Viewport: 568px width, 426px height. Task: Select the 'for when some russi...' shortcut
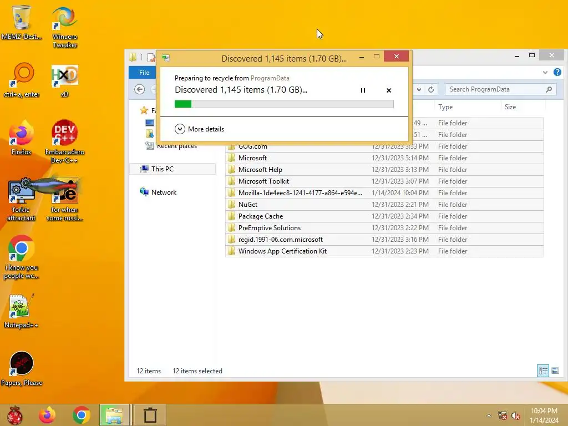[x=64, y=199]
